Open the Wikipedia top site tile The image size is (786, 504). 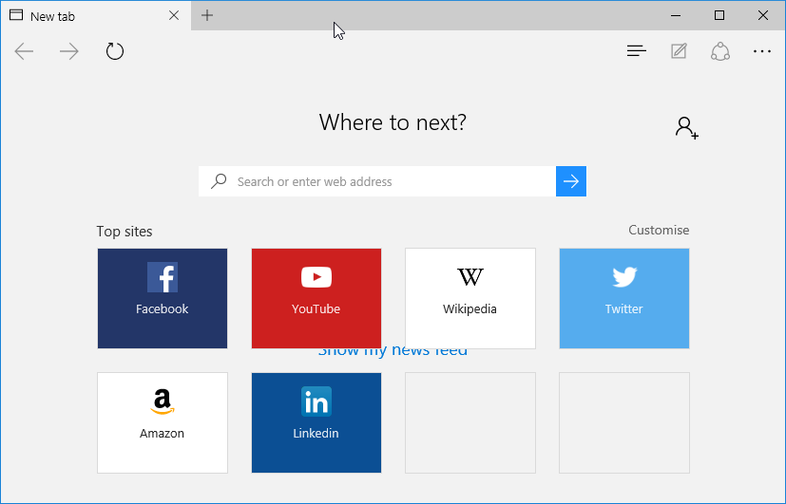470,298
